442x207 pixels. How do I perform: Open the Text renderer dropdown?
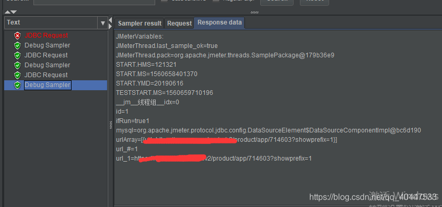[102, 23]
